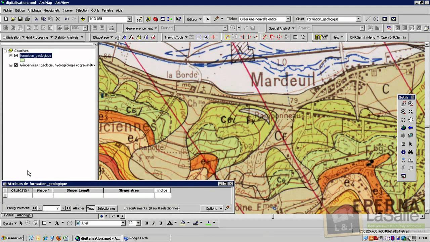Open the Dessin drawing menu button

click(x=10, y=223)
